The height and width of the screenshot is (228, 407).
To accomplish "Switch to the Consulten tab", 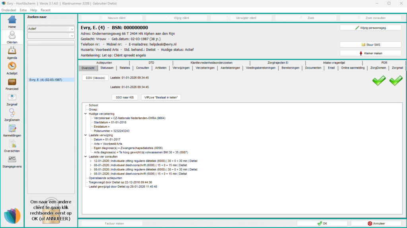I will coord(143,68).
